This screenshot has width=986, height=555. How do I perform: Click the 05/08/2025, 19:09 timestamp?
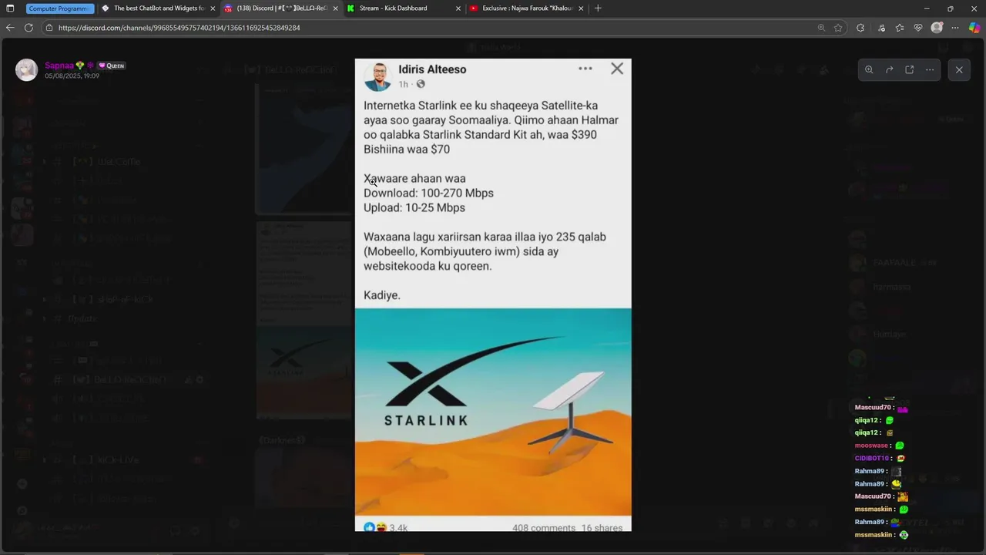(x=72, y=76)
